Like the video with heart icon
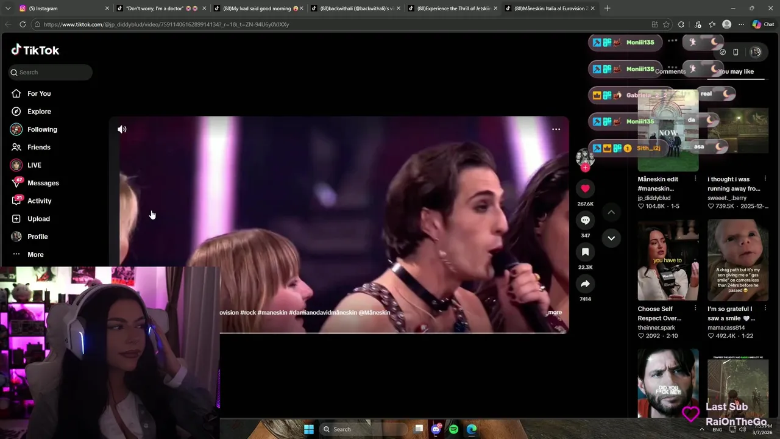Image resolution: width=780 pixels, height=439 pixels. [585, 188]
